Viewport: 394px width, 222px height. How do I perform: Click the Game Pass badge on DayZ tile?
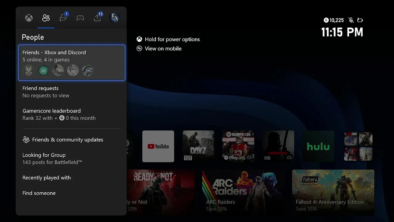188,158
